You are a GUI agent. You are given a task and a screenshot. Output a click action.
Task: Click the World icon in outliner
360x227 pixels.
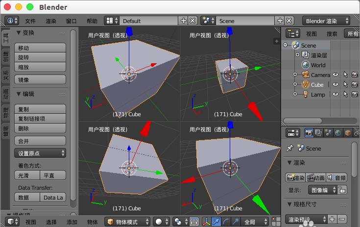[305, 65]
